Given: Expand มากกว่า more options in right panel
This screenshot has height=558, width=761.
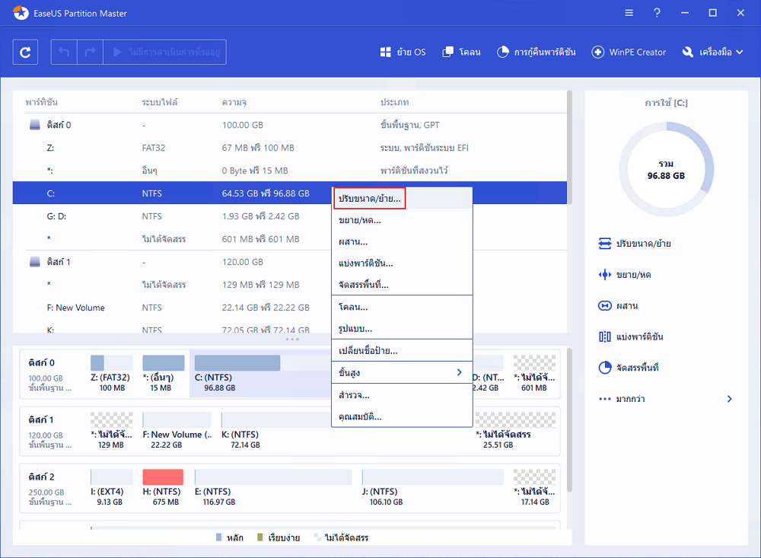Looking at the screenshot, I should 666,399.
